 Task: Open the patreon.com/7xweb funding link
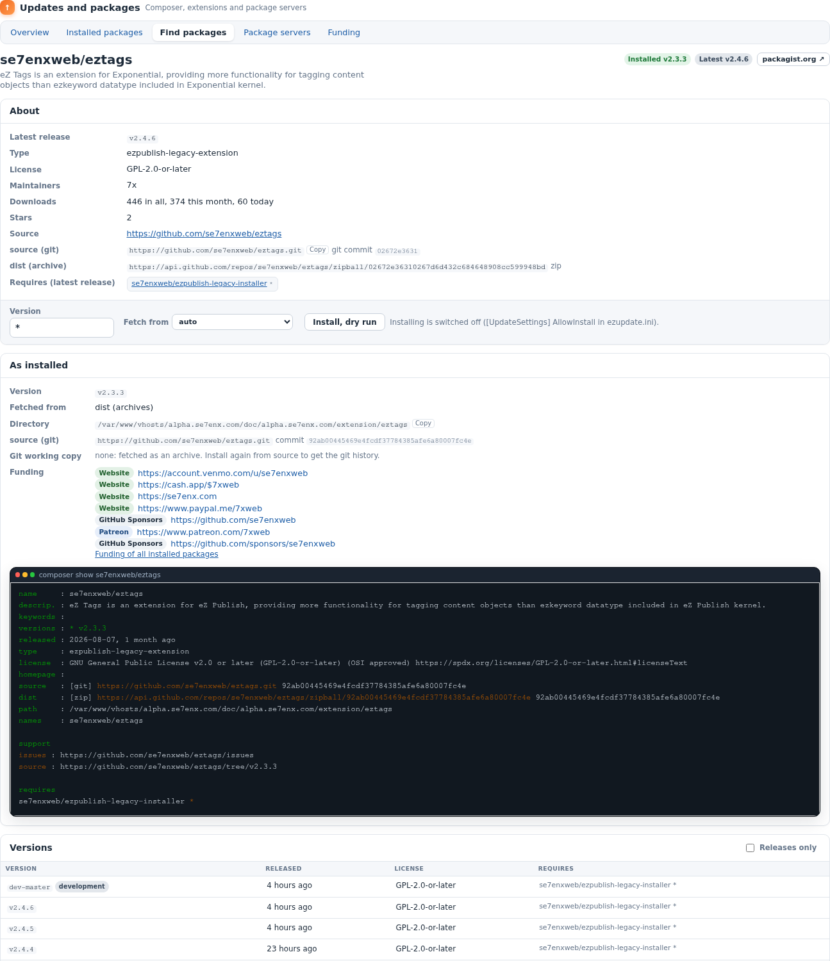(203, 532)
